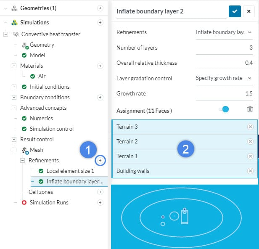Remove Terrain 2 from assignment
This screenshot has width=259, height=249.
point(250,141)
